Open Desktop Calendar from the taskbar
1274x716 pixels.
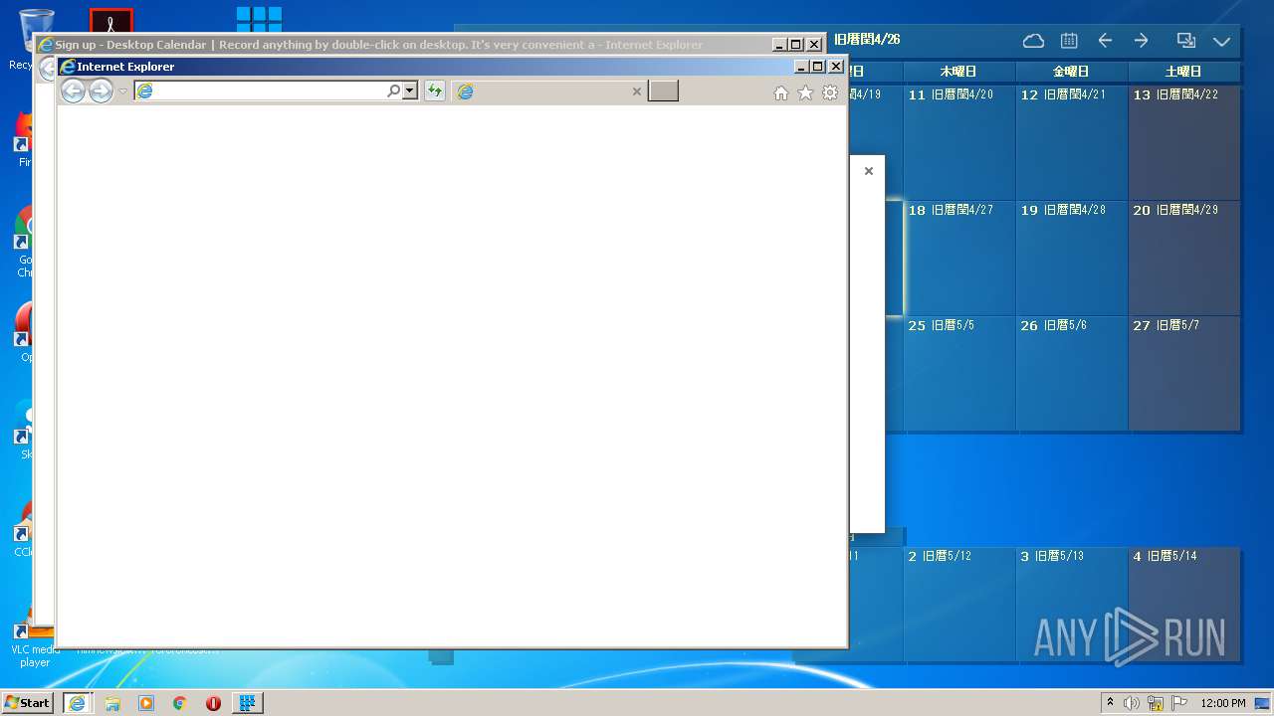pos(248,703)
